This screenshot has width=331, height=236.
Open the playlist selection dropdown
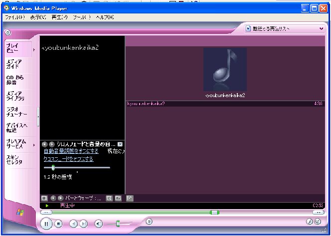point(284,28)
